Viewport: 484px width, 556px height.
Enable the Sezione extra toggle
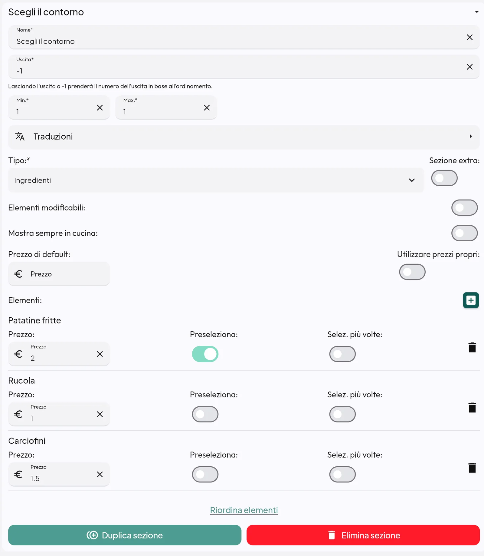444,178
